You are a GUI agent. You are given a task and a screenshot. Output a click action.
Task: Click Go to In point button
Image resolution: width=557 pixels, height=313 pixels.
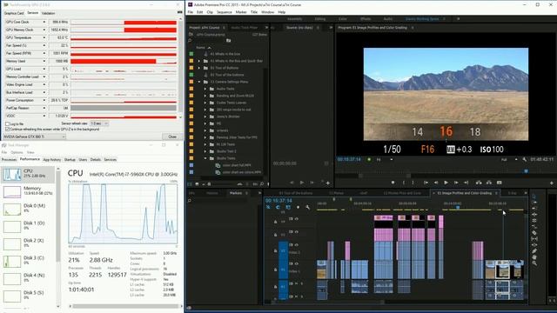tap(426, 183)
